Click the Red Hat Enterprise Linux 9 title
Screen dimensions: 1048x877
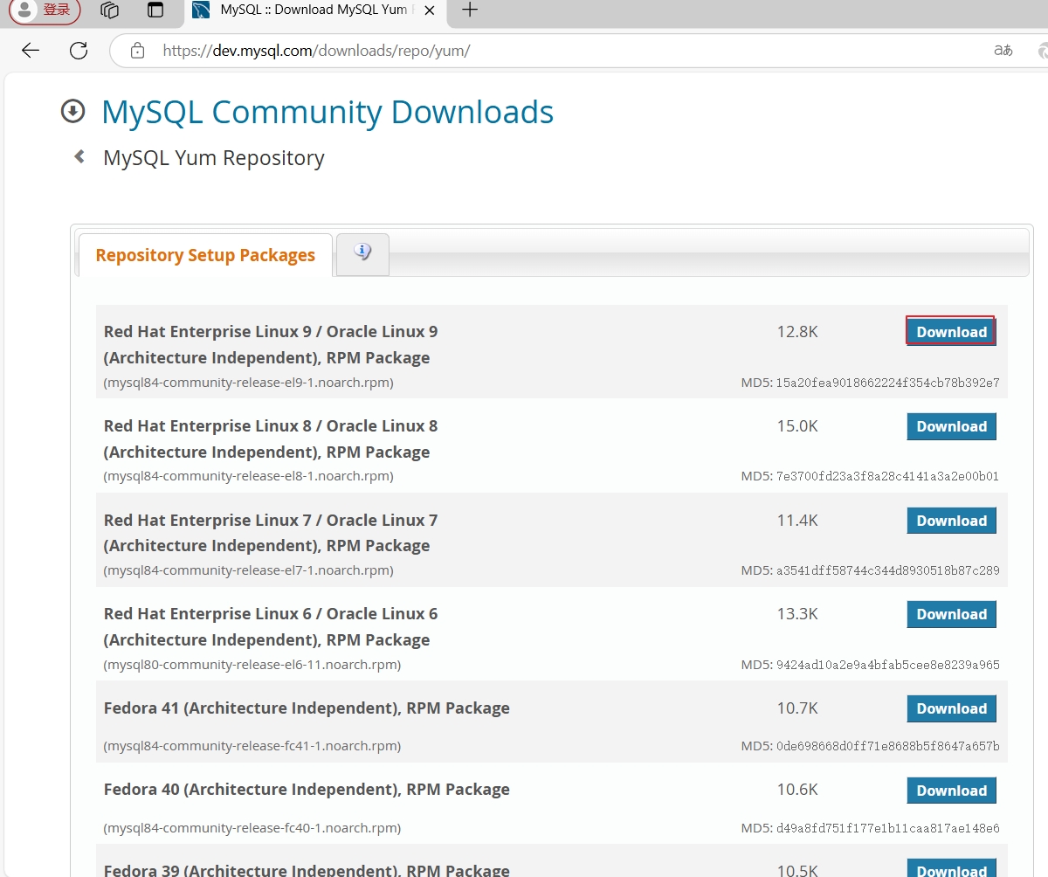coord(271,344)
